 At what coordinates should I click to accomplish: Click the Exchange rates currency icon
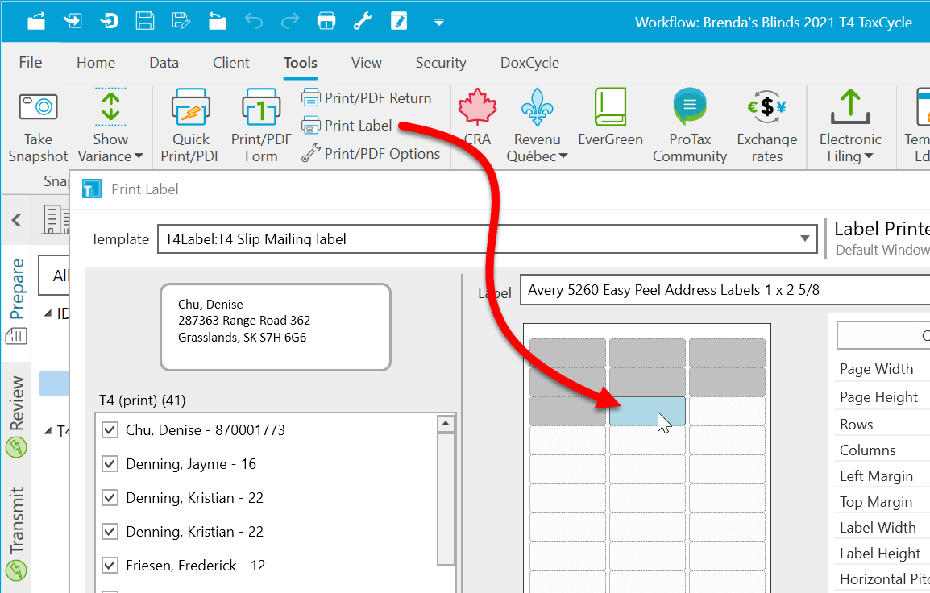pyautogui.click(x=767, y=106)
